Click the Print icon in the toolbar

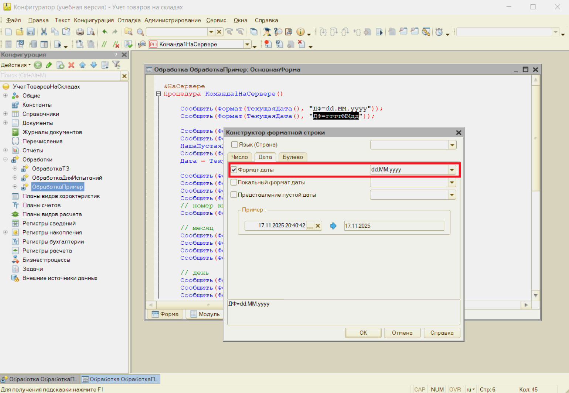pyautogui.click(x=80, y=32)
